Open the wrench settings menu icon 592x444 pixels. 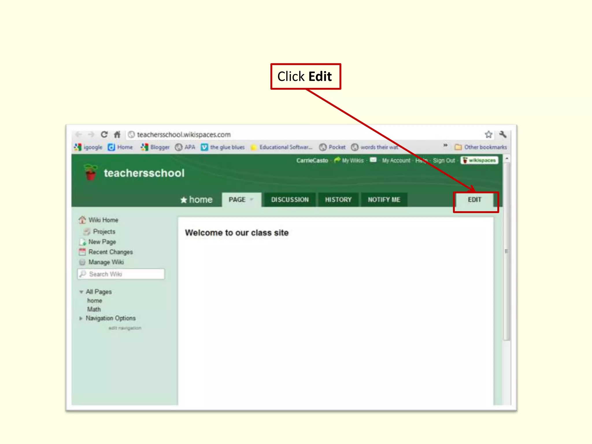tap(503, 134)
